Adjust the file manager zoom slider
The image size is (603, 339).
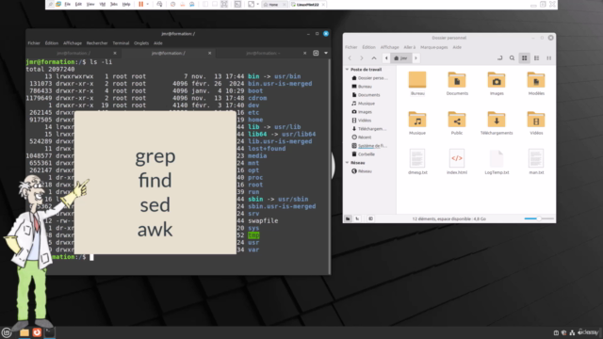pyautogui.click(x=539, y=218)
